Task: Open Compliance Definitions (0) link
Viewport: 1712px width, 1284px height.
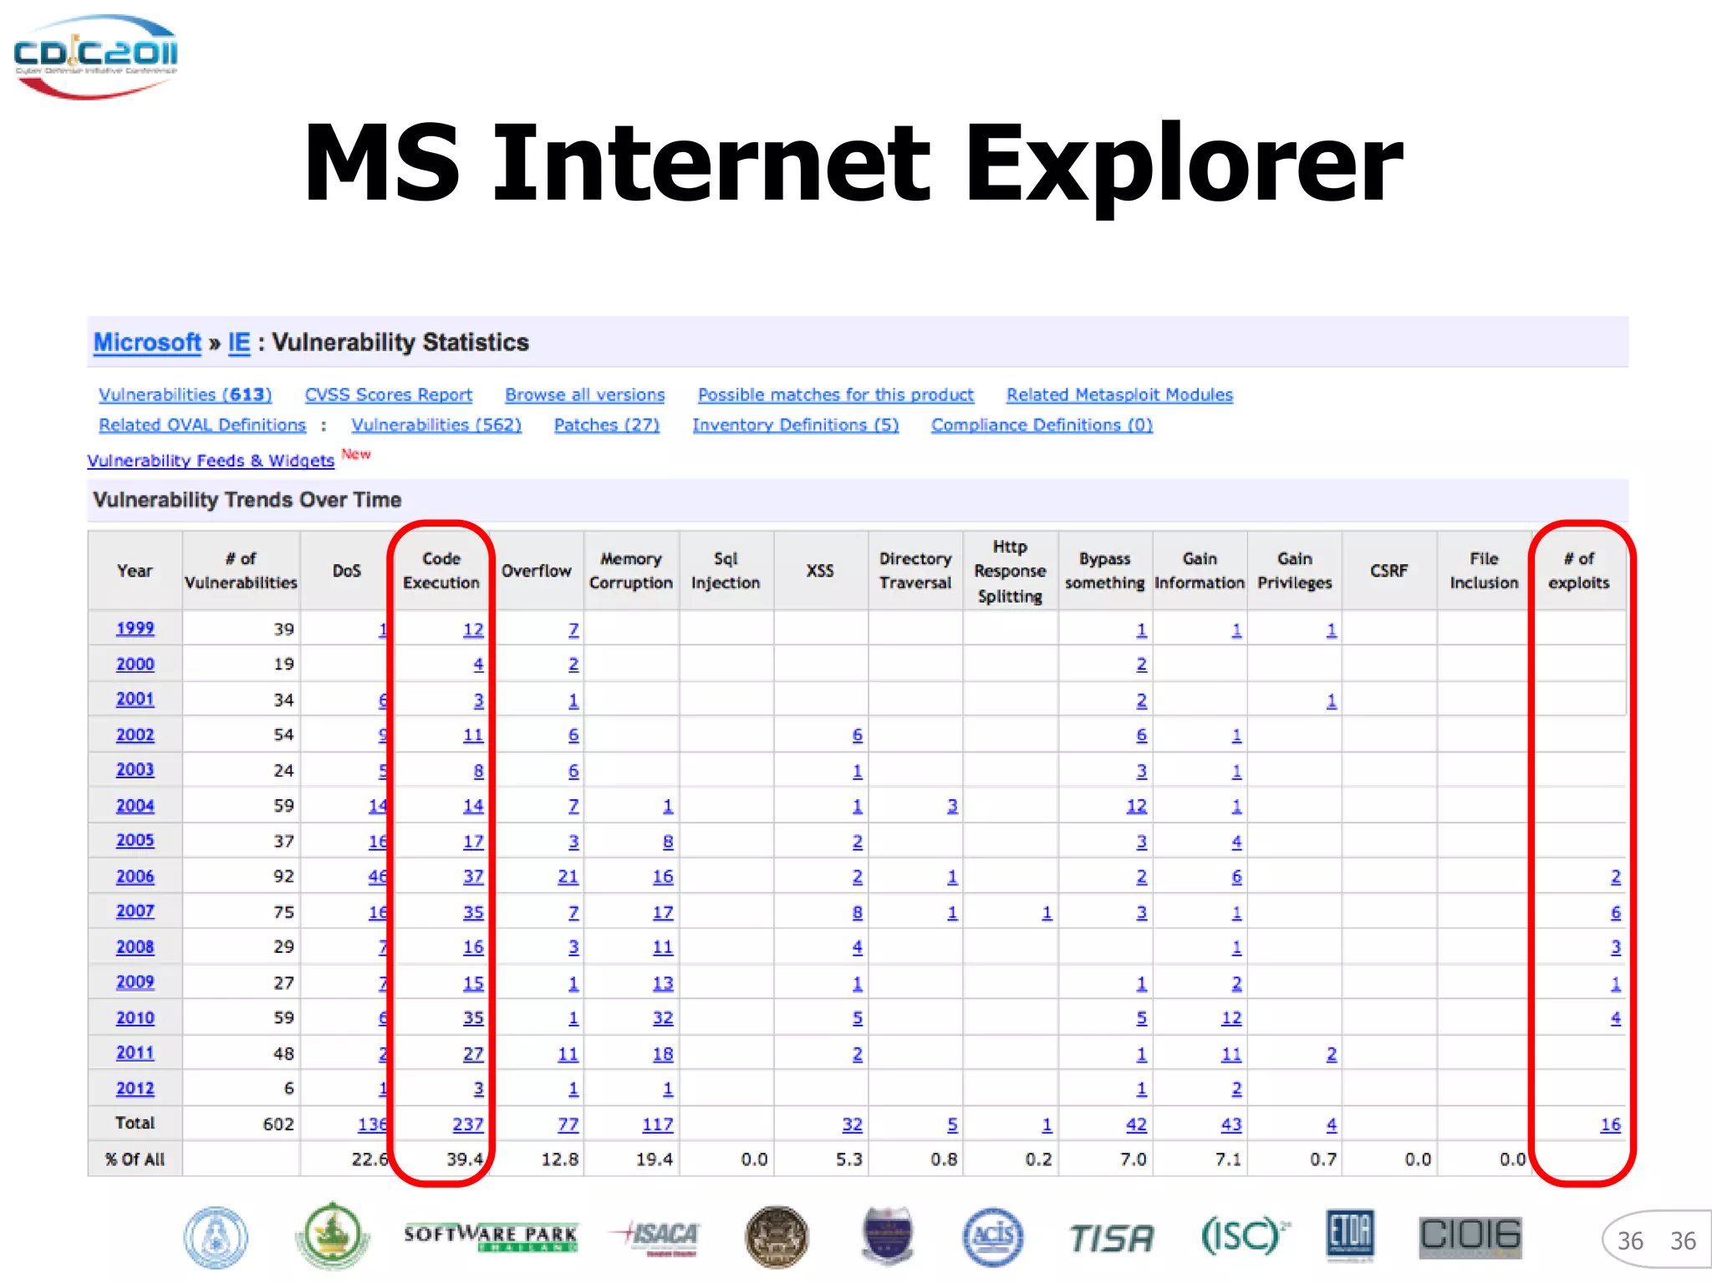Action: [1042, 425]
